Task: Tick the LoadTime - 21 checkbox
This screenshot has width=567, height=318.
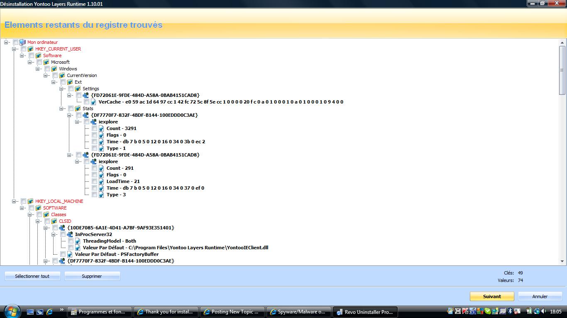Action: coord(94,181)
